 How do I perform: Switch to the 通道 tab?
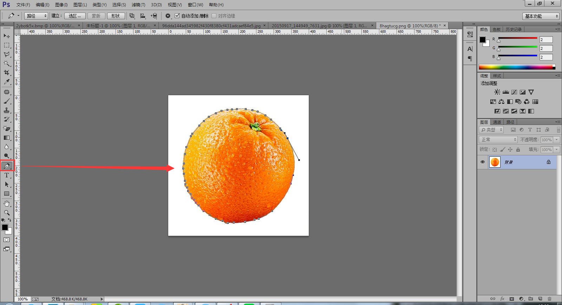(x=497, y=122)
